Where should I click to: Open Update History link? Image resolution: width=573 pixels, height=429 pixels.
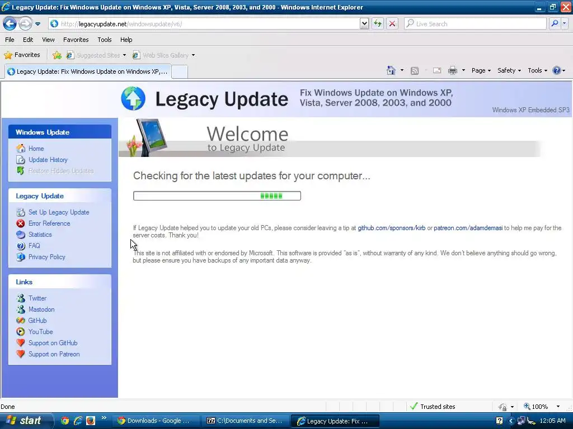(48, 160)
